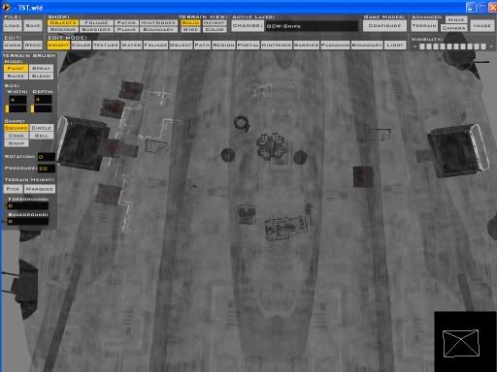Switch to Water edit mode
497x372 pixels.
point(131,46)
